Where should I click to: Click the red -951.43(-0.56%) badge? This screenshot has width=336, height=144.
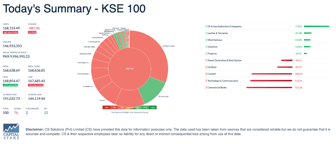(x=36, y=85)
